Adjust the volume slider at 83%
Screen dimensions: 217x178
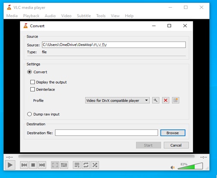191,166
